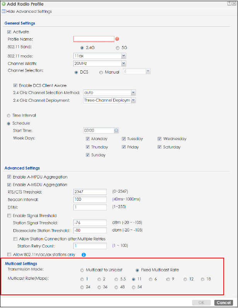The width and height of the screenshot is (240, 308).
Task: Click the Beacon Interval input field
Action: coord(90,199)
